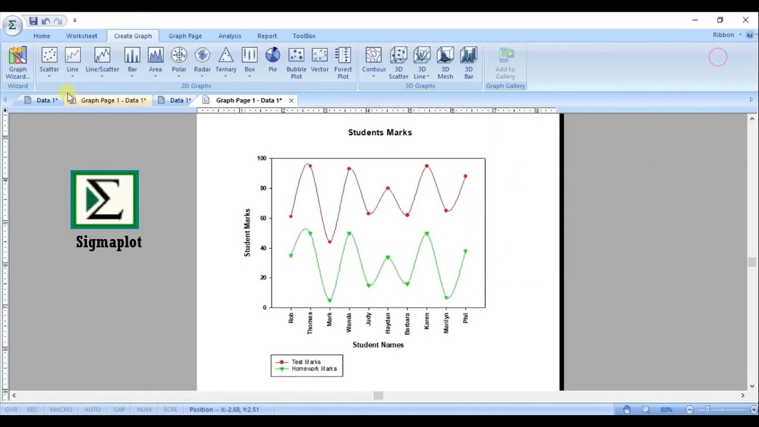Expand the Line graph dropdown arrow
Screen dimensions: 759x427
pos(72,77)
